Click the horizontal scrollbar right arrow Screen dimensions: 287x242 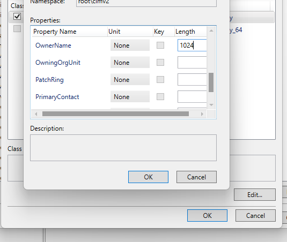tap(202, 114)
